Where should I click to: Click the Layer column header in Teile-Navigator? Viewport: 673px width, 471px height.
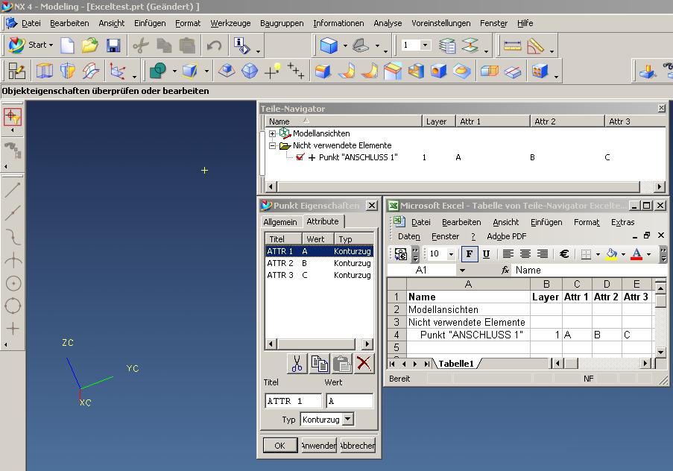point(439,121)
